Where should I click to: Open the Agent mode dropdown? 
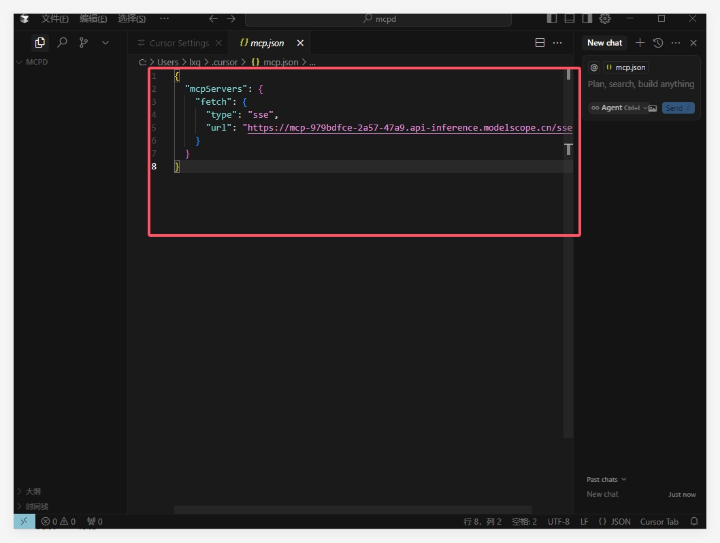(x=619, y=108)
